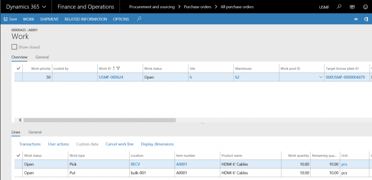Viewport: 372px width, 180px height.
Task: Open the pcs unit link in Pick row
Action: point(344,164)
